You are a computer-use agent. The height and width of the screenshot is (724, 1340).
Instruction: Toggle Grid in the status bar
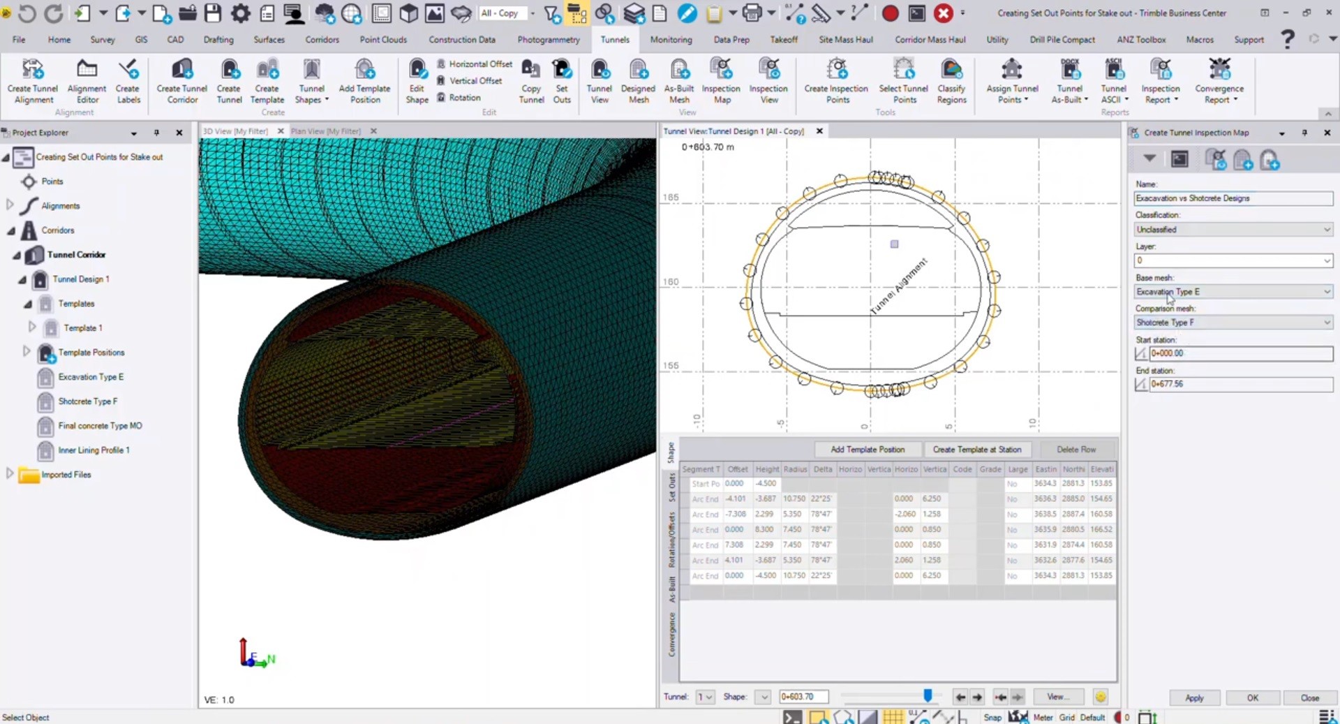click(x=1066, y=717)
